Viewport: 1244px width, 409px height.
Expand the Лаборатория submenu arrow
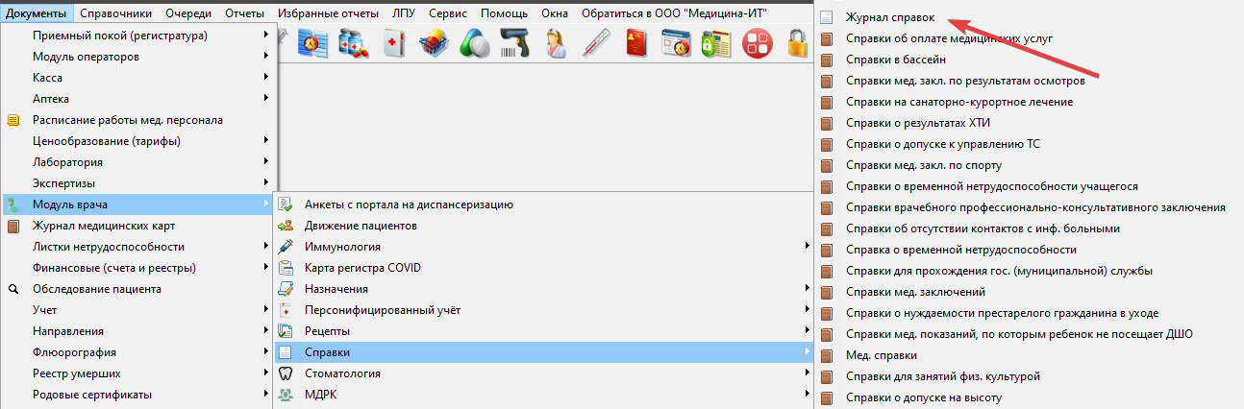265,162
